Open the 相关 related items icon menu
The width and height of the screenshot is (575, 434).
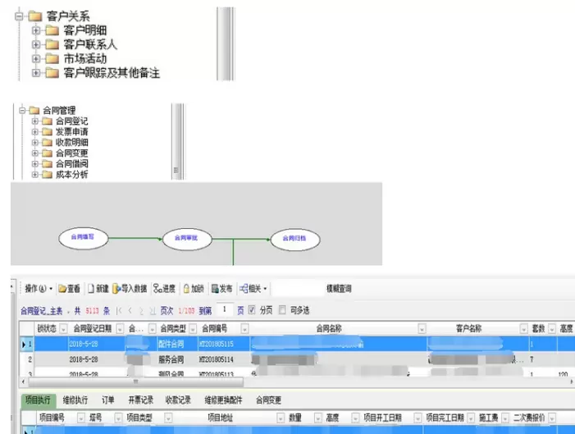pos(244,289)
